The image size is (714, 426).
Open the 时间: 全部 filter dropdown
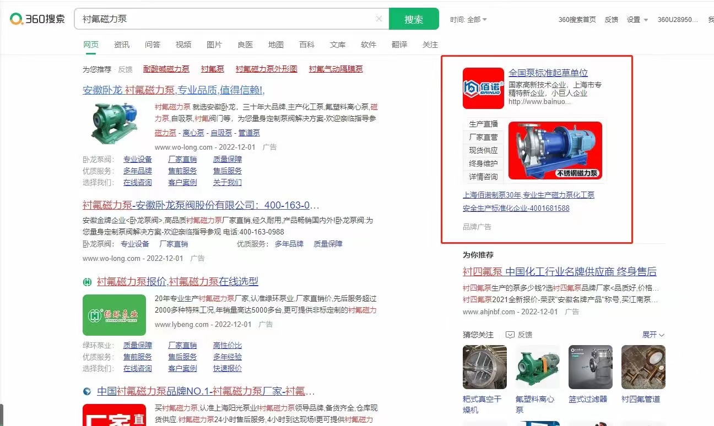(x=468, y=19)
